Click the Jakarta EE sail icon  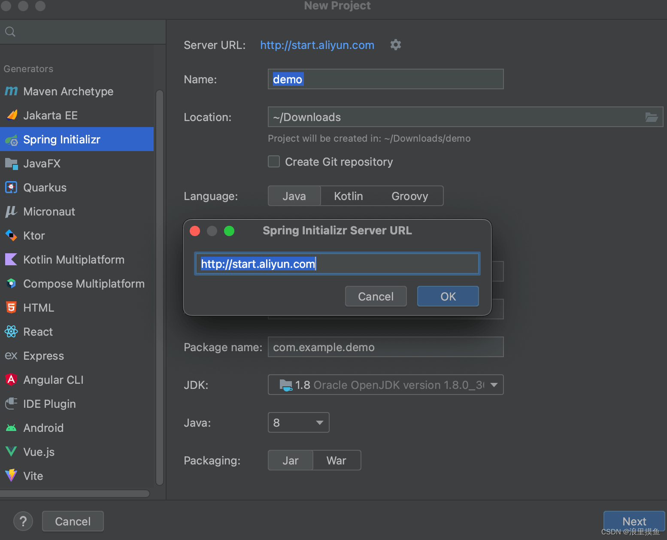tap(12, 115)
